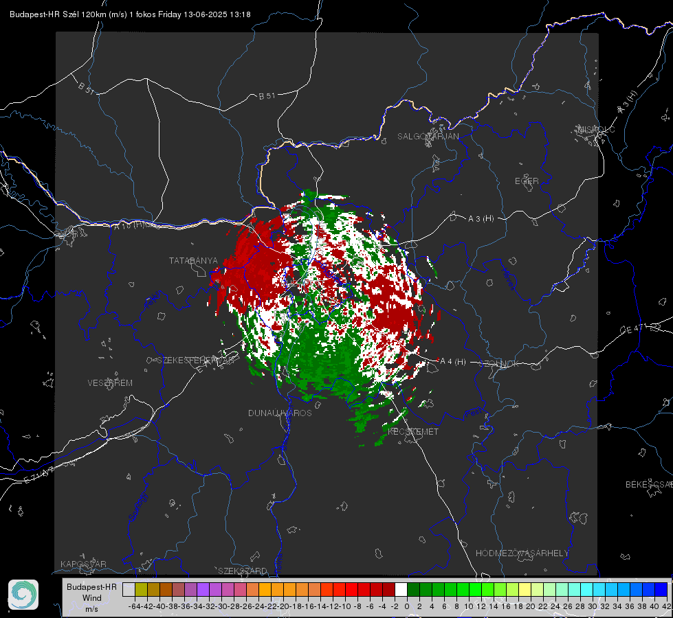Click the cyan swatch between 28 and 30
The width and height of the screenshot is (673, 618).
click(586, 589)
